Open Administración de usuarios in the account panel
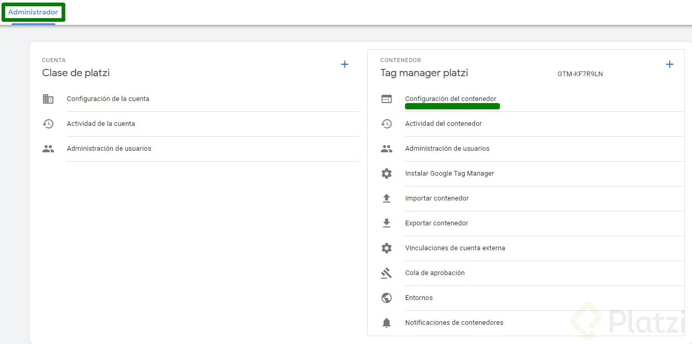Image resolution: width=692 pixels, height=344 pixels. 109,149
